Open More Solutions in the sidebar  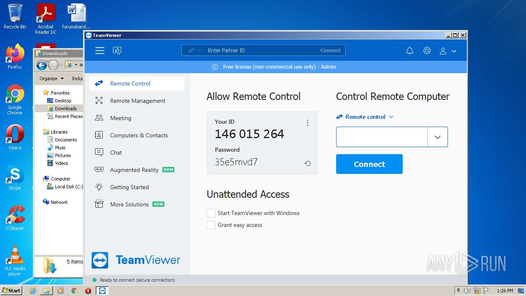pyautogui.click(x=137, y=204)
